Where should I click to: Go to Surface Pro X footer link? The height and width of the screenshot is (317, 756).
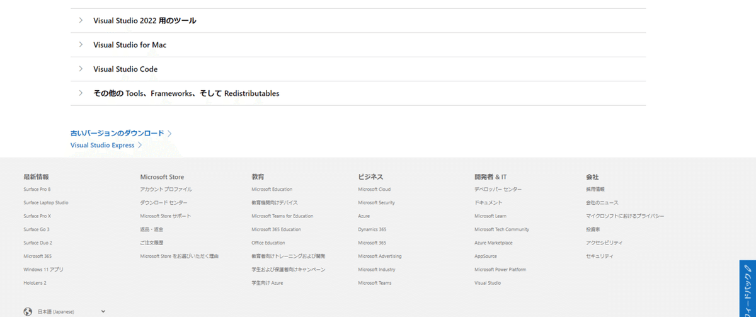tap(37, 216)
